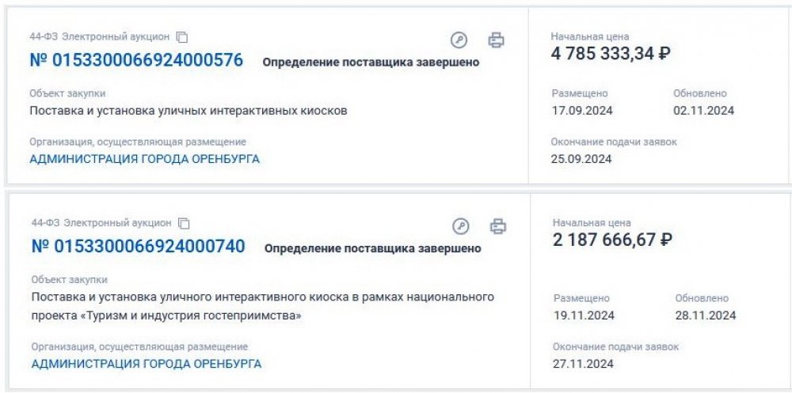Print the auction card ending in 740
The image size is (792, 393).
click(497, 227)
